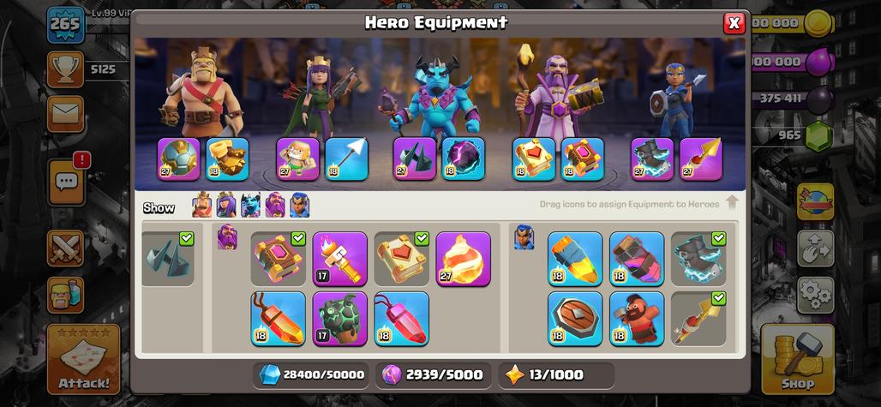Choose the green Lavaloon Puppet equipment
Screen dimensions: 881x407
click(x=340, y=318)
